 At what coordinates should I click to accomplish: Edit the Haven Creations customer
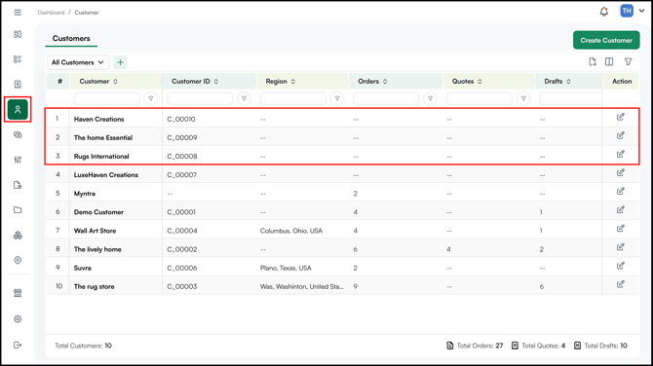tap(621, 117)
